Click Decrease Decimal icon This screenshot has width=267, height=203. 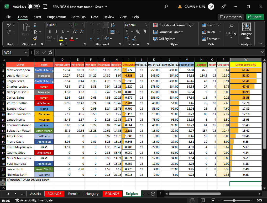134,39
